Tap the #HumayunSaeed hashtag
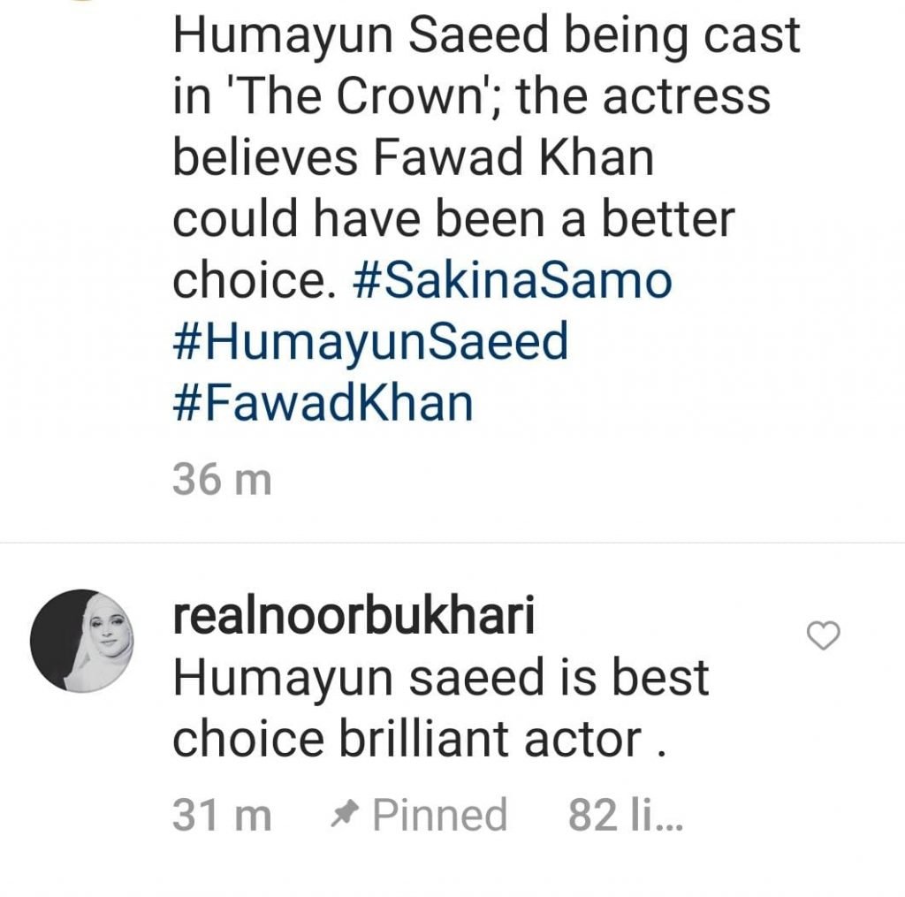The image size is (905, 897). [x=369, y=342]
